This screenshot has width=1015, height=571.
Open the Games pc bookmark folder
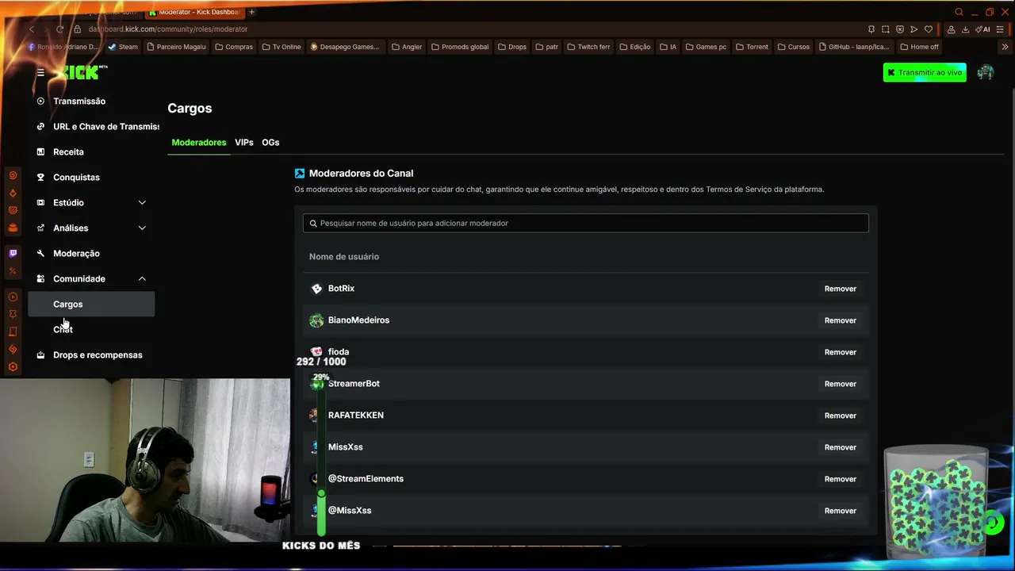coord(706,47)
